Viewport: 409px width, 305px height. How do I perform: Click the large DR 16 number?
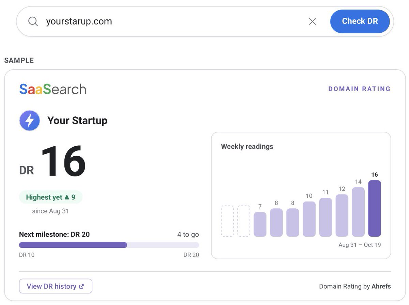63,161
